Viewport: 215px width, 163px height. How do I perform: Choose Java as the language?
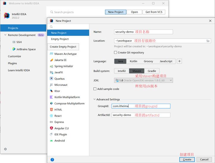[120, 61]
